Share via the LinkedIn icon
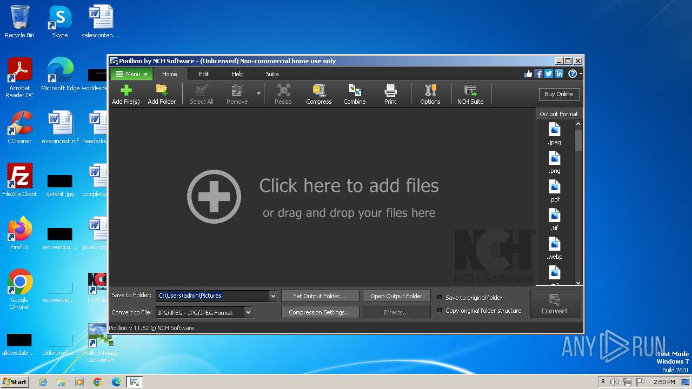The width and height of the screenshot is (692, 389). click(559, 74)
